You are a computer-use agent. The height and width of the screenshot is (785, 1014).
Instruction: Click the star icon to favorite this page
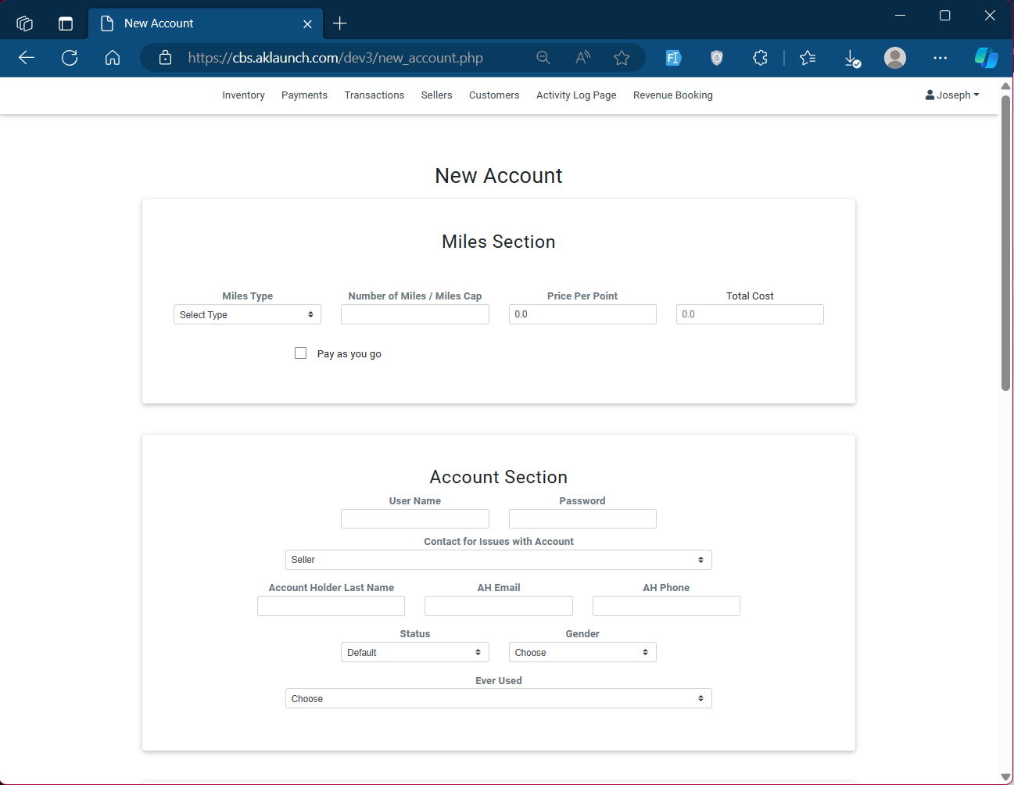622,58
